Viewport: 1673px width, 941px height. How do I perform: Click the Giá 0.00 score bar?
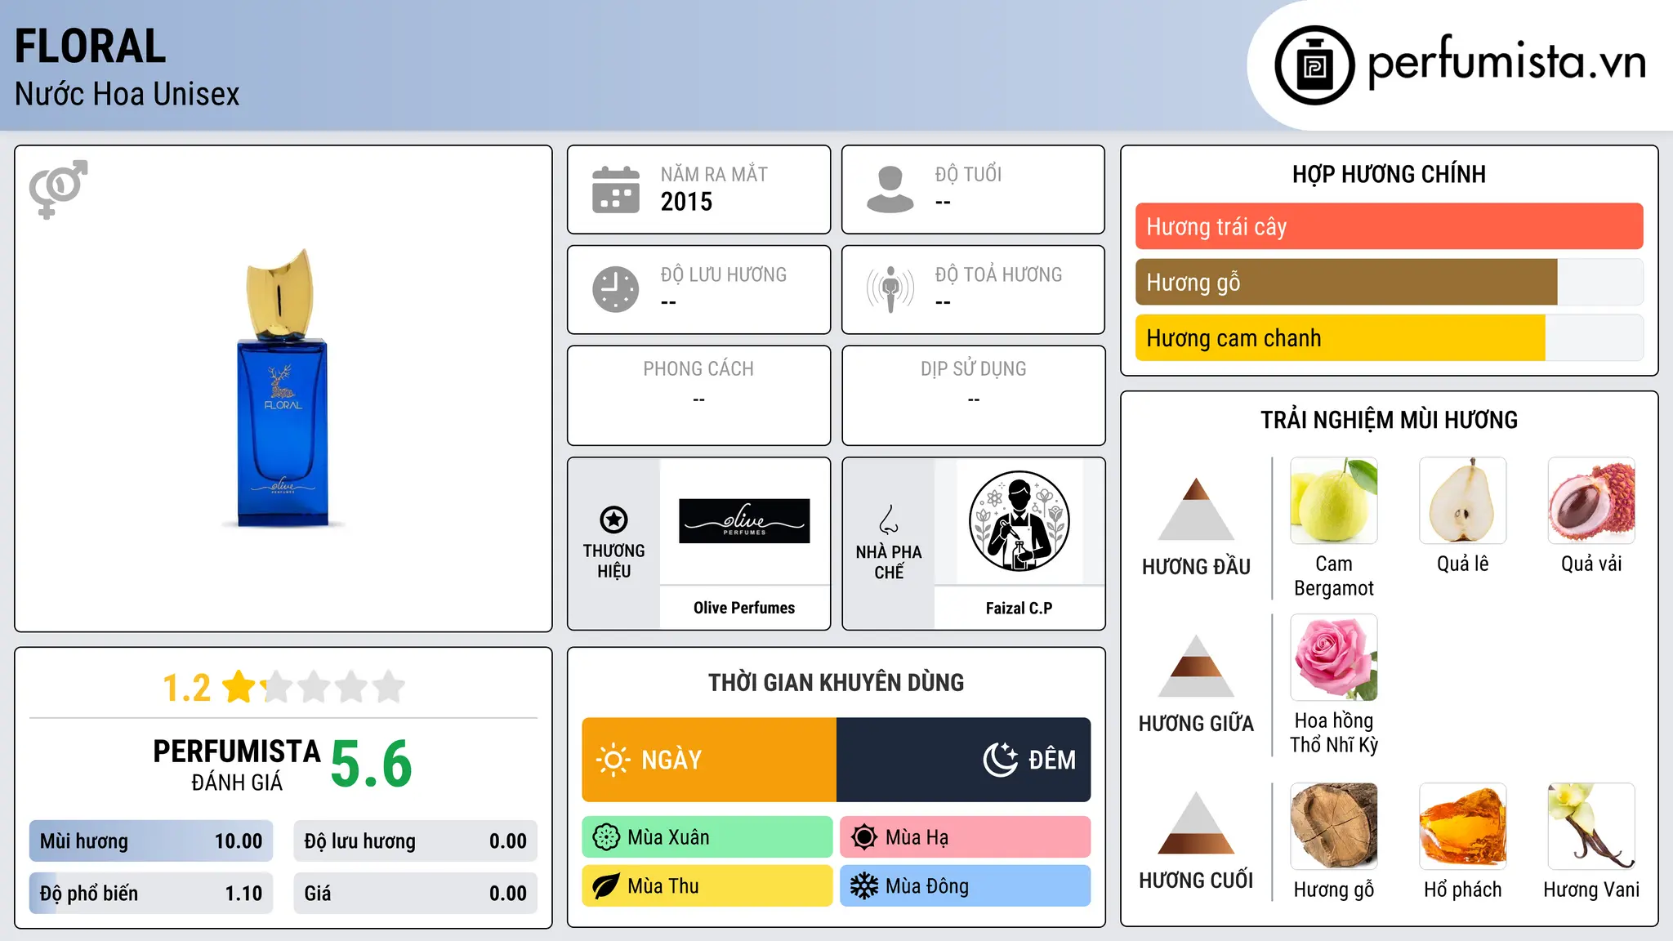tap(416, 894)
